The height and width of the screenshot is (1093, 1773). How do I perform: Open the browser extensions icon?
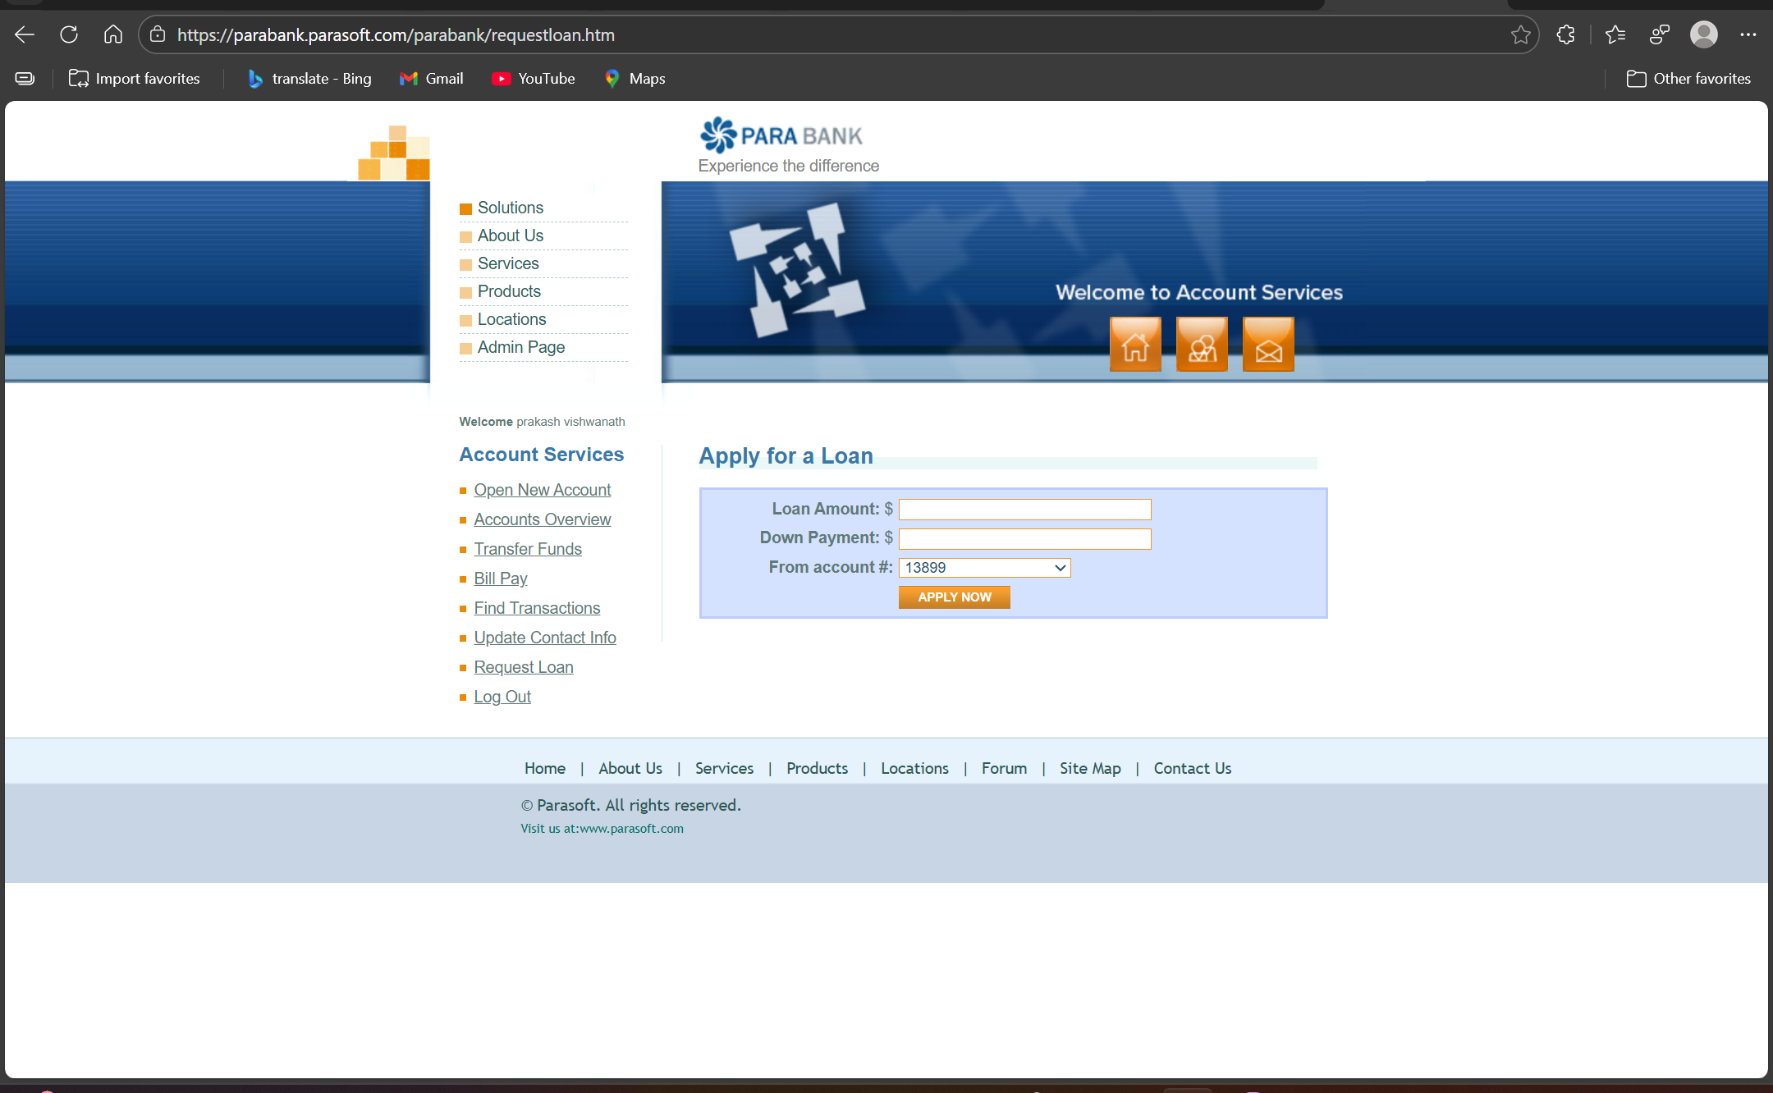click(x=1565, y=34)
